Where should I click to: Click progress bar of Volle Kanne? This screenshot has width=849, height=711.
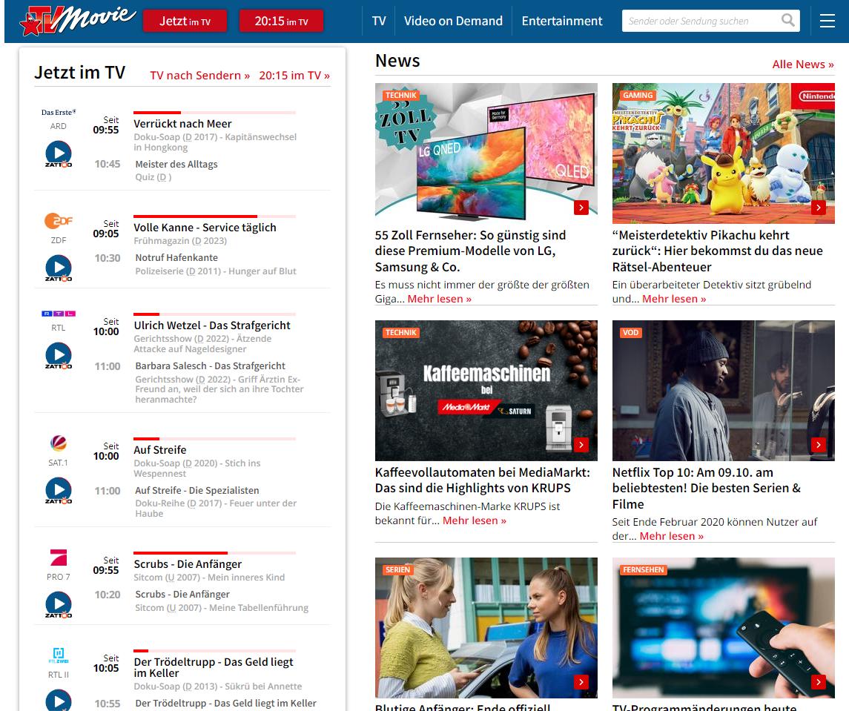[214, 216]
